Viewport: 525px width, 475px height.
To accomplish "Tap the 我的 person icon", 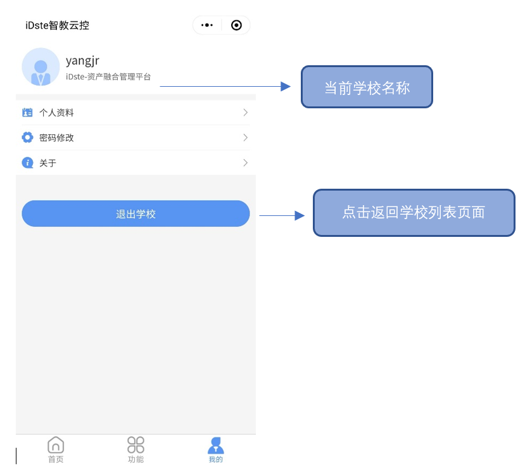I will pos(216,445).
